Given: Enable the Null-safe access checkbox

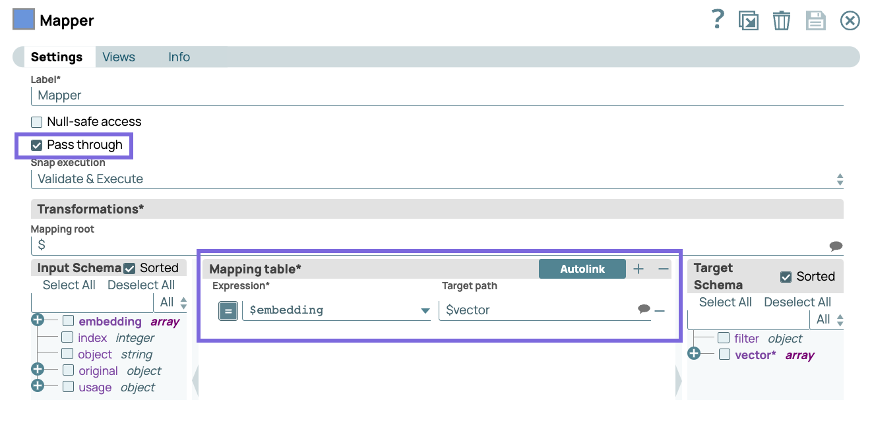Looking at the screenshot, I should click(37, 122).
